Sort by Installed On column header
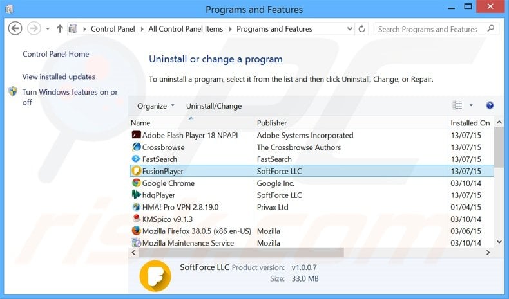This screenshot has width=509, height=299. point(470,123)
